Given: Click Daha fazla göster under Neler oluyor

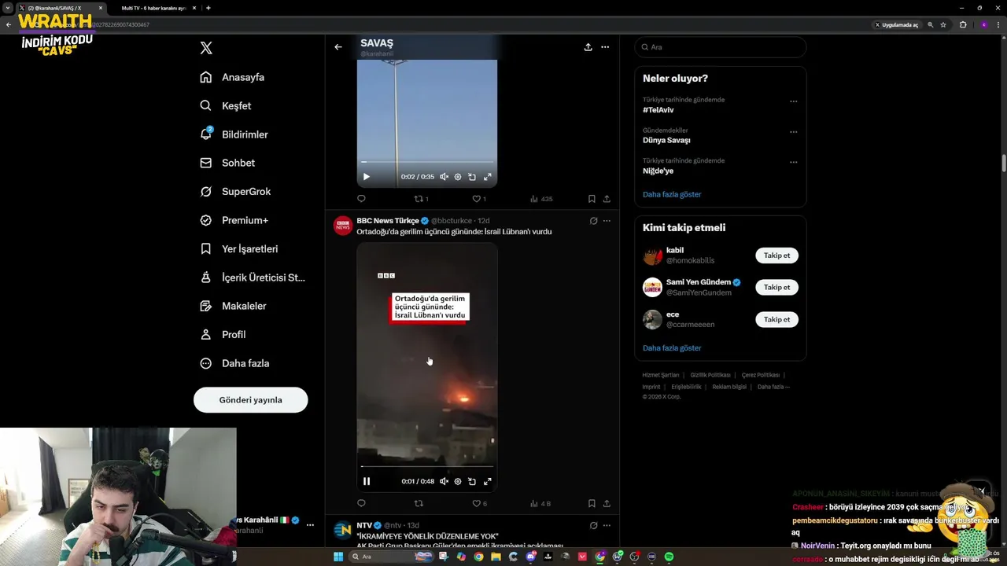Looking at the screenshot, I should pos(672,194).
